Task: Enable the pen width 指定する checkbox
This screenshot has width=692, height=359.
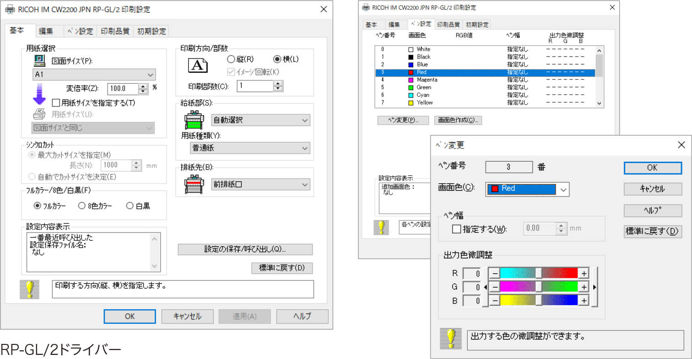Action: tap(456, 229)
